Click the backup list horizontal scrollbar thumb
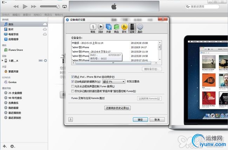 pos(113,63)
